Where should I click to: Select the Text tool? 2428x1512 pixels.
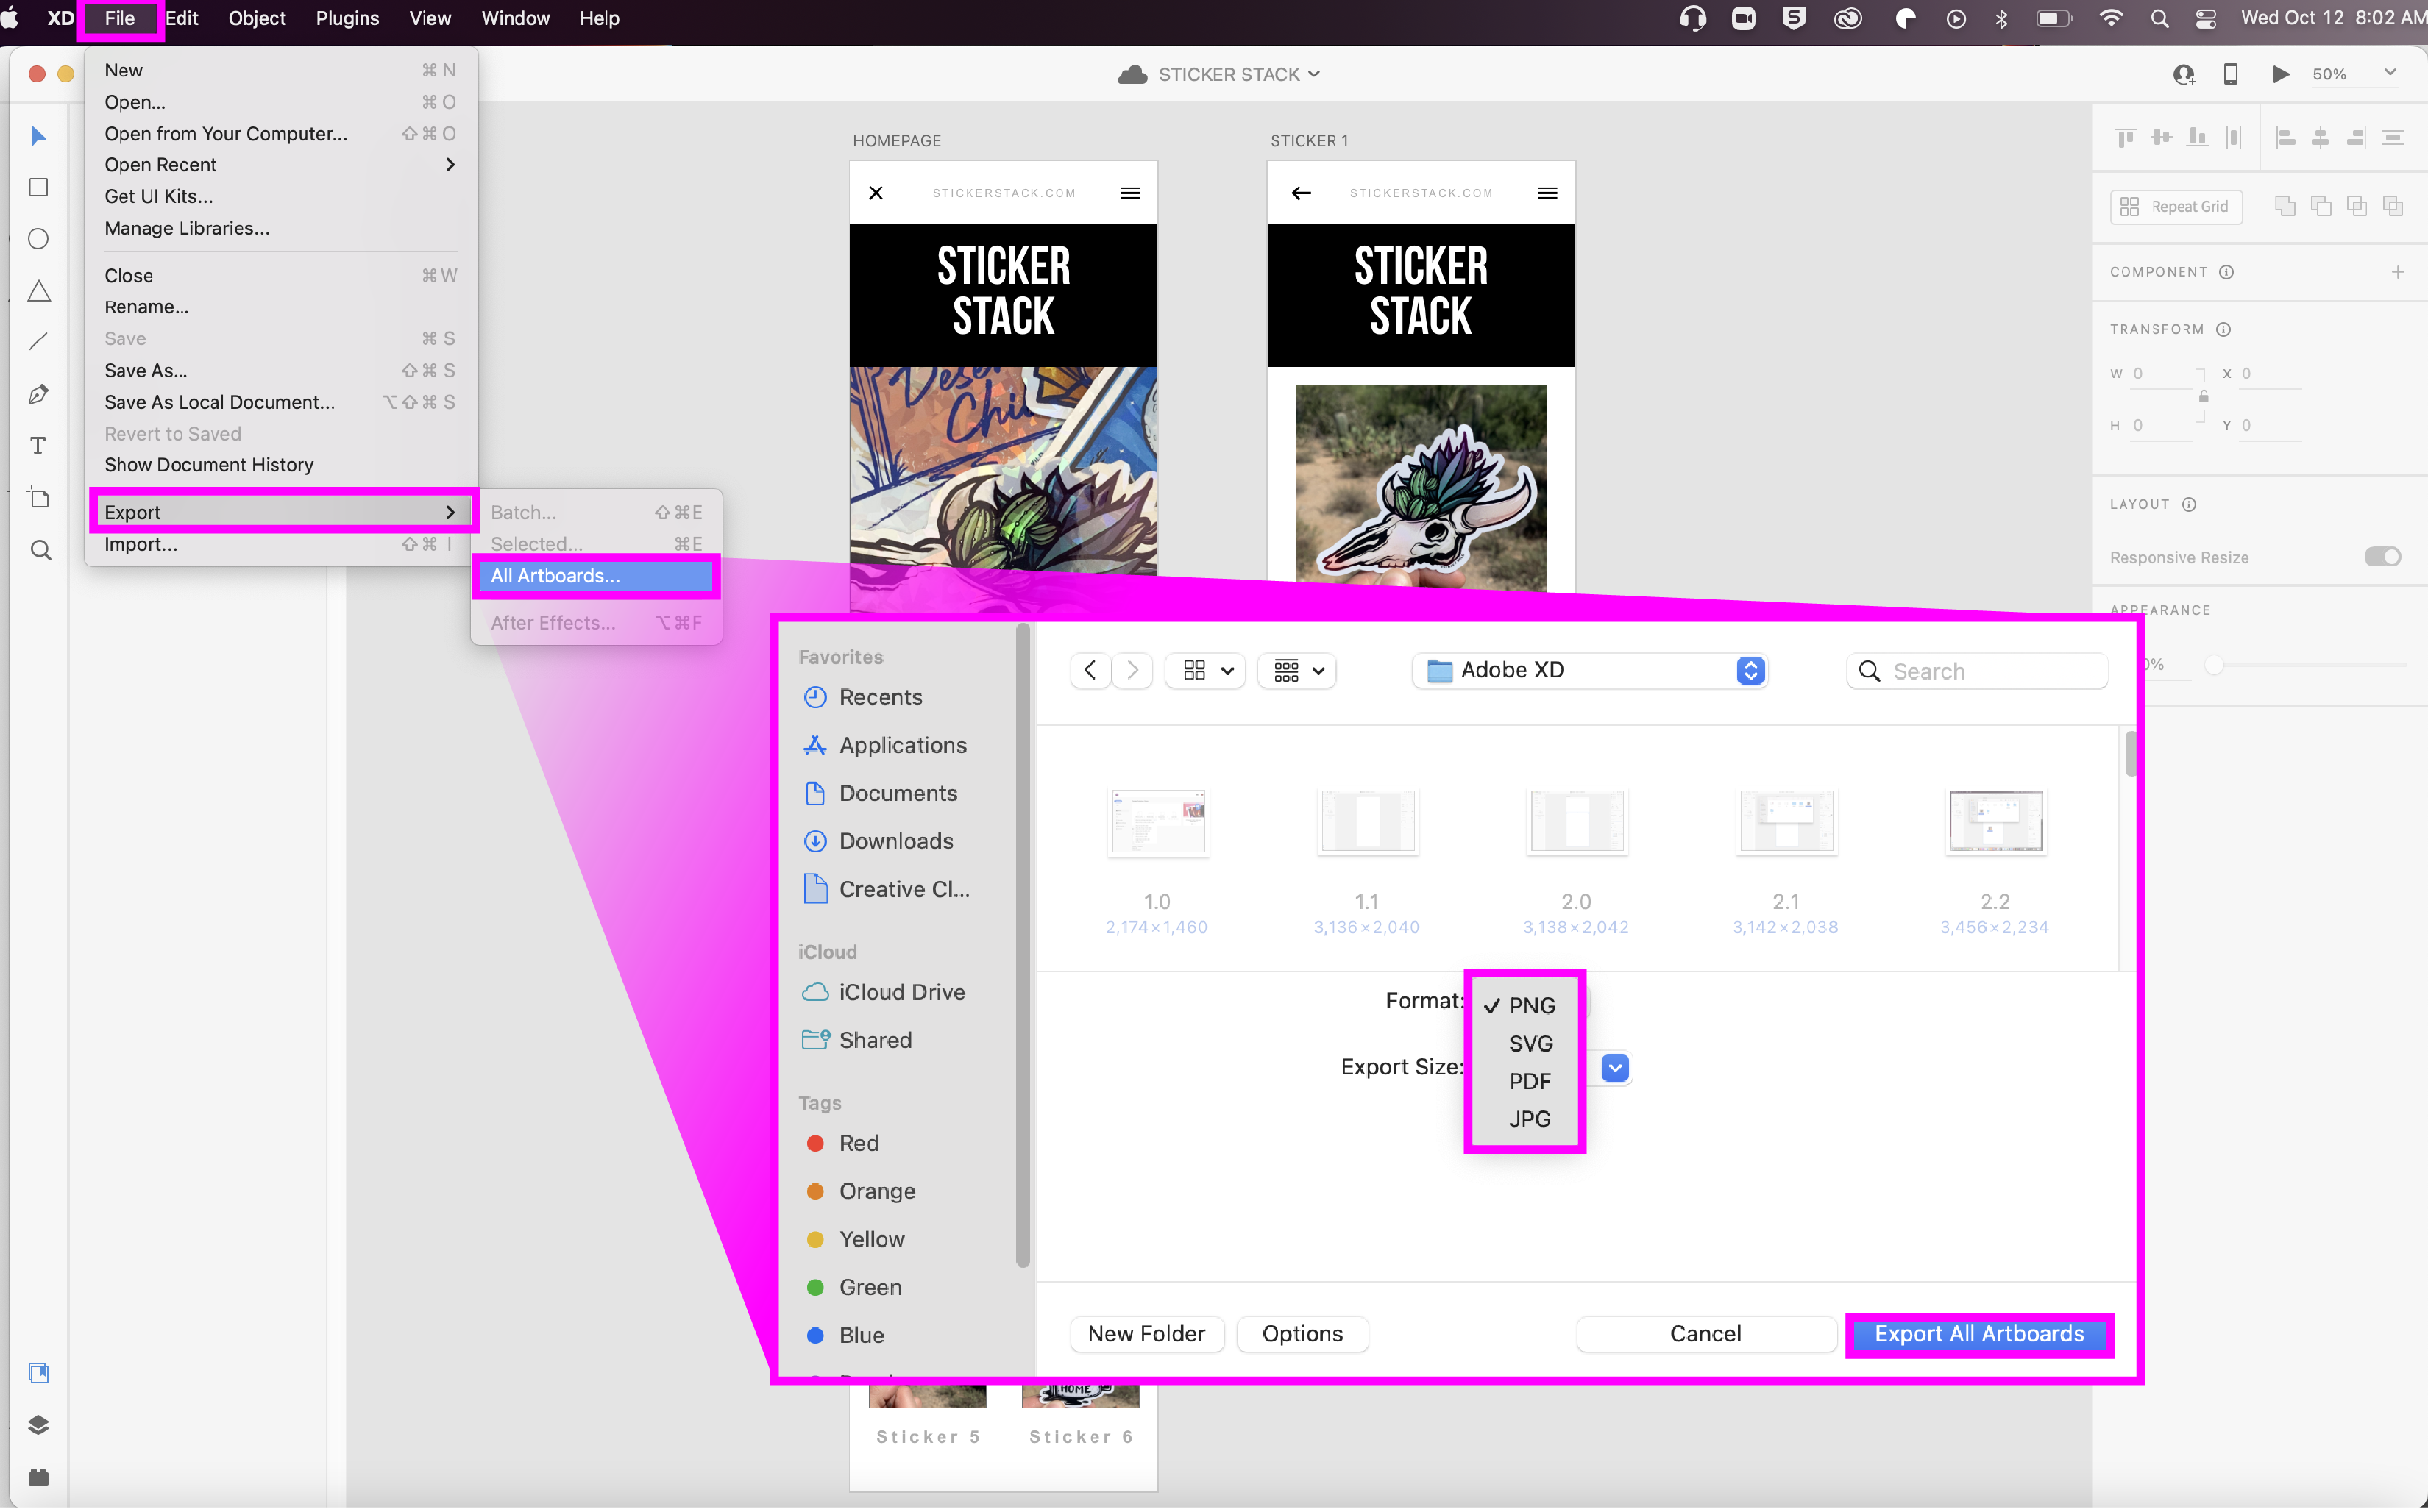point(39,446)
